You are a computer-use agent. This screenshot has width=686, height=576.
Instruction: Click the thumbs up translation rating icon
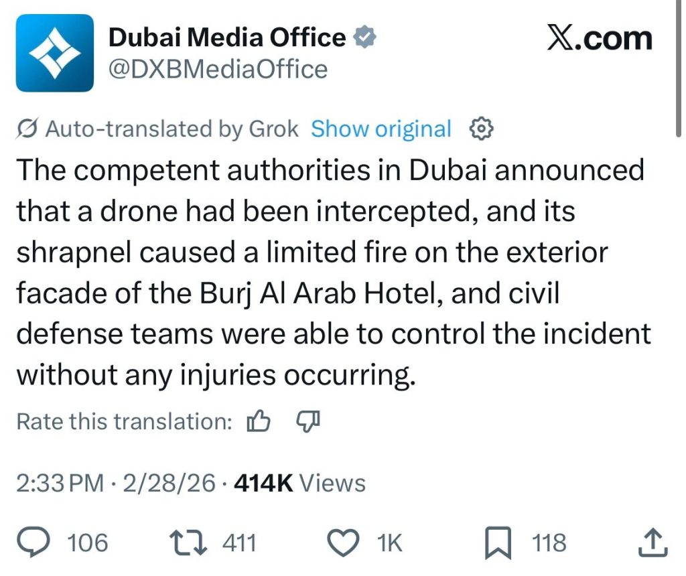259,422
